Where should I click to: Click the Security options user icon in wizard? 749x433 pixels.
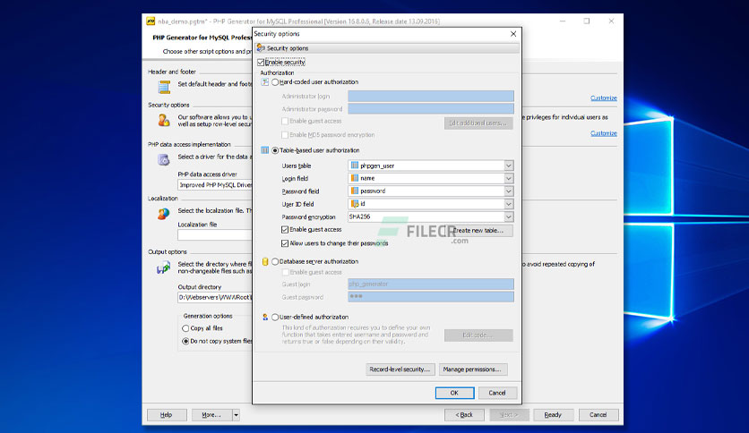[164, 120]
